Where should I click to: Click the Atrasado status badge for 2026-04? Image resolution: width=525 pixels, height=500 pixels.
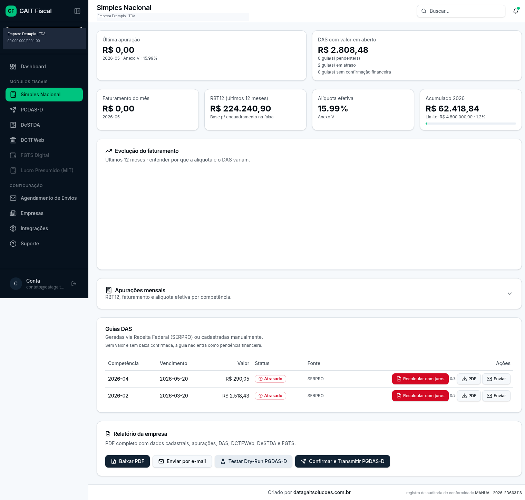[270, 379]
